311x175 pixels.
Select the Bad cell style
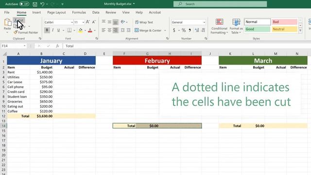point(284,22)
